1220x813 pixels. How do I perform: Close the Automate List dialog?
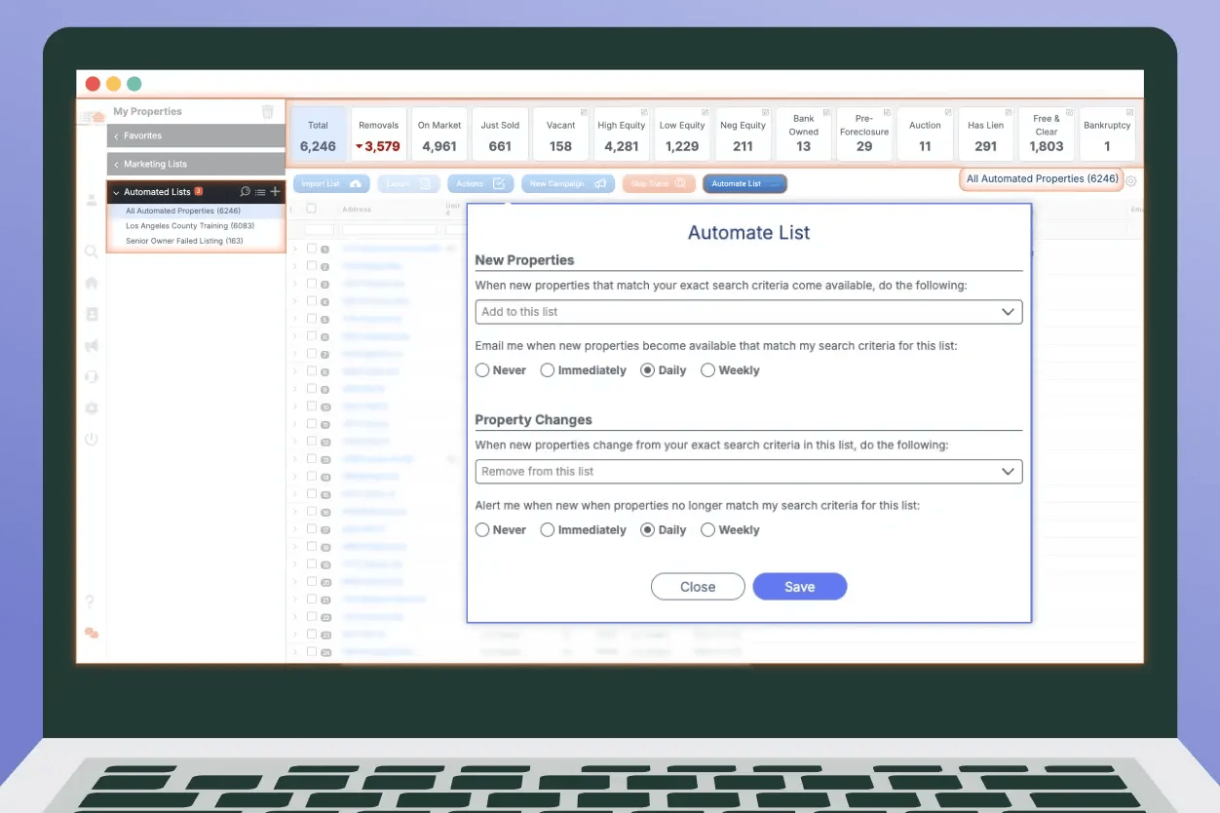[x=698, y=586]
